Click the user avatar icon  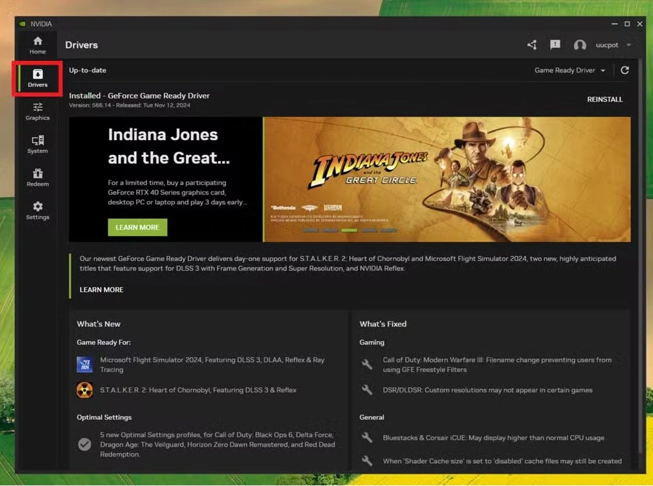click(x=580, y=44)
